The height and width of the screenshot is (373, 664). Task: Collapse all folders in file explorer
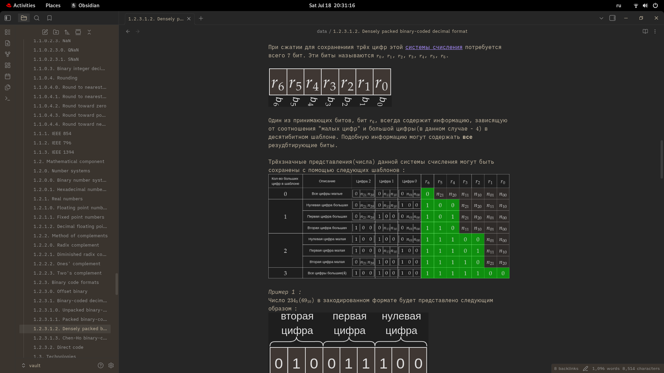click(89, 32)
